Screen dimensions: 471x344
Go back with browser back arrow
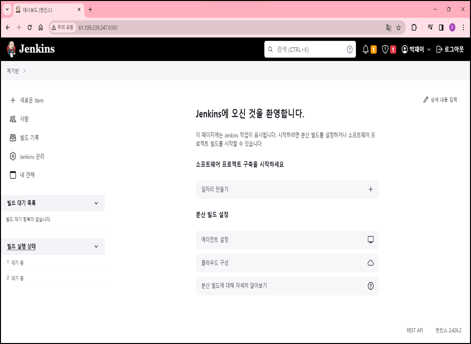tap(8, 28)
